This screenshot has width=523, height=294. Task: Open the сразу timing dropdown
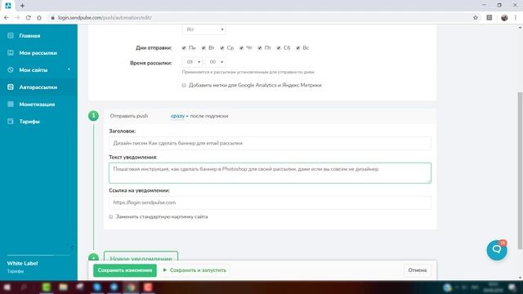180,116
